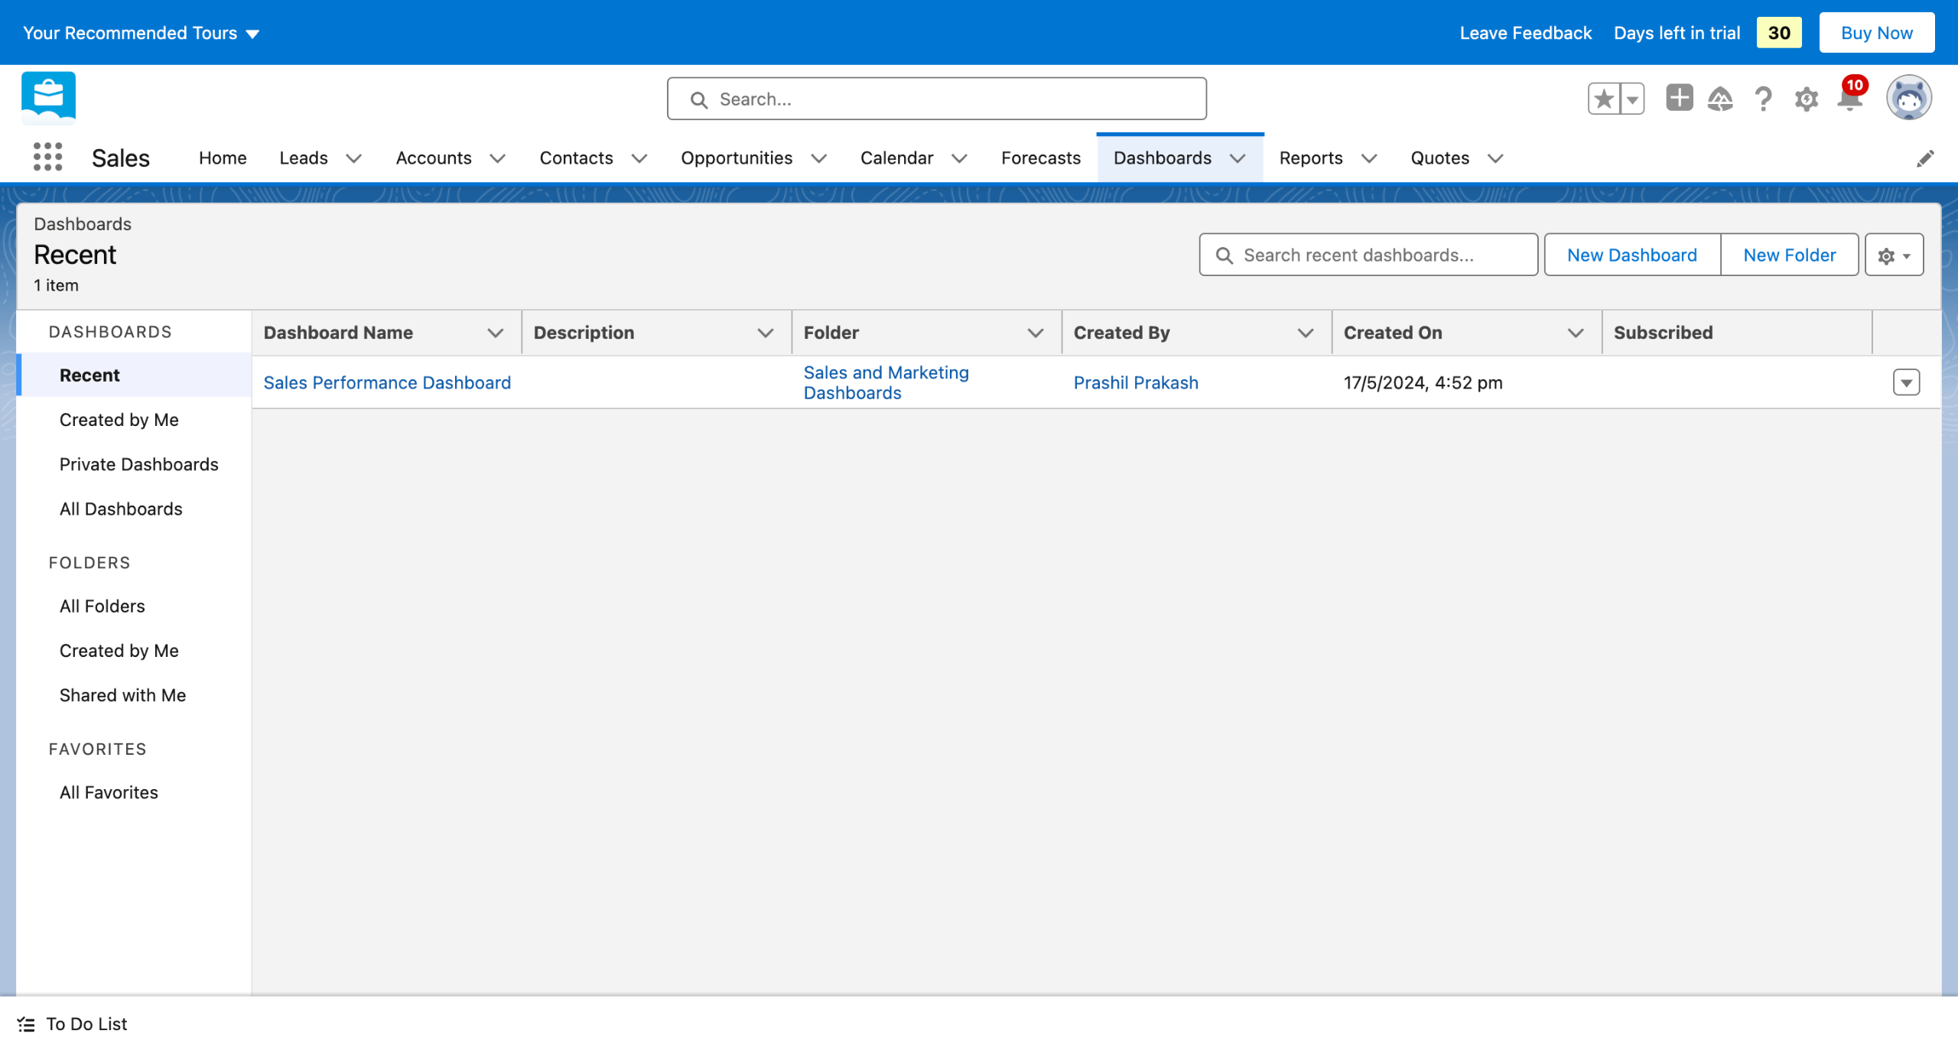Open the Notifications bell with badge 10

tap(1850, 97)
